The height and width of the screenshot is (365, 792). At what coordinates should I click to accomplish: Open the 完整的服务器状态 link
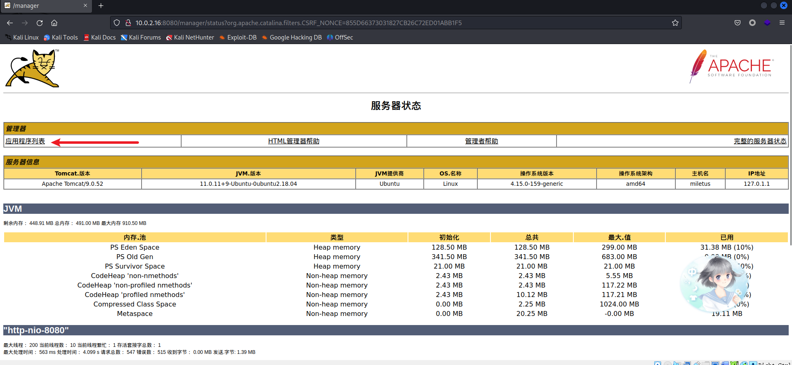coord(760,141)
